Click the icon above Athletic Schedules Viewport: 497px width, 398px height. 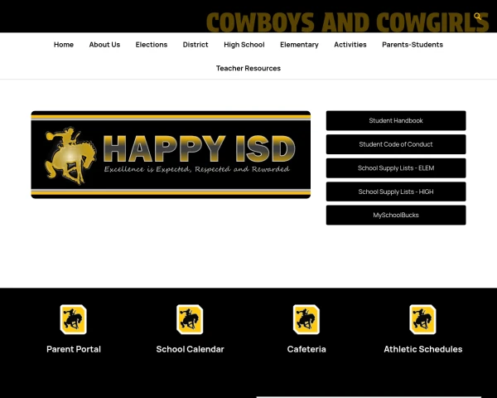[x=422, y=319]
